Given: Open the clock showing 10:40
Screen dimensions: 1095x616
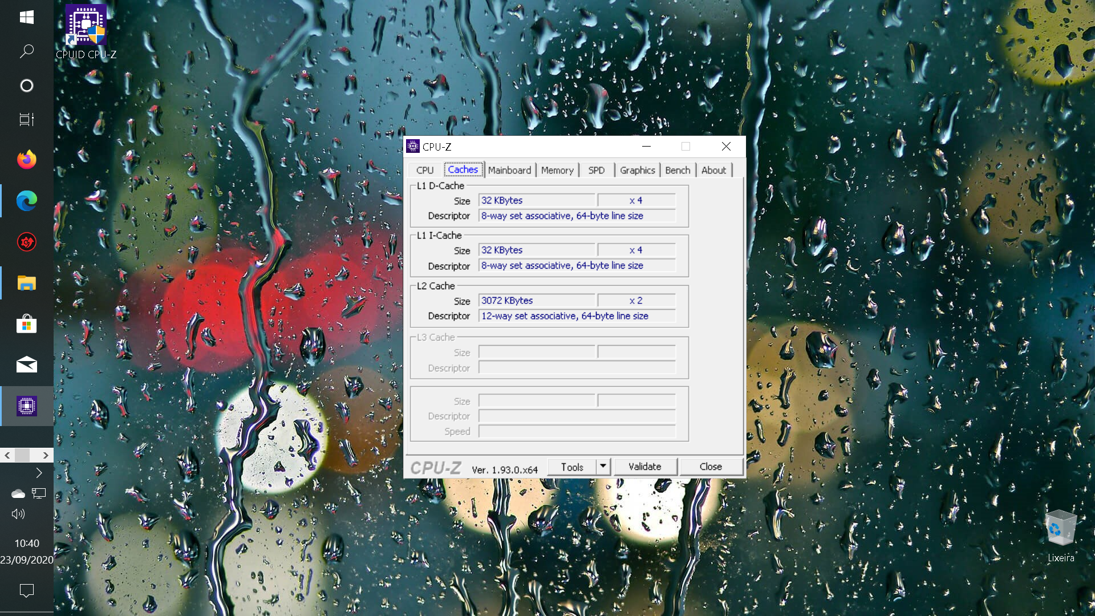Looking at the screenshot, I should point(27,544).
